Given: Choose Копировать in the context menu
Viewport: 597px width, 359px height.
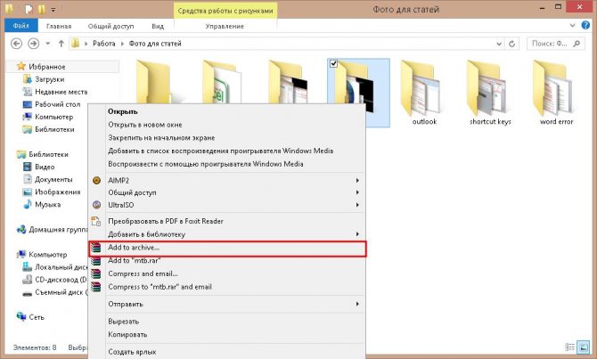Looking at the screenshot, I should point(127,335).
